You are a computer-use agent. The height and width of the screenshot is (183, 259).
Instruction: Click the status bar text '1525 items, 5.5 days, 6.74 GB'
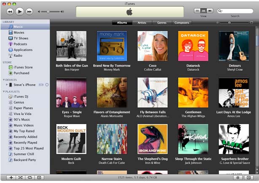[137, 178]
